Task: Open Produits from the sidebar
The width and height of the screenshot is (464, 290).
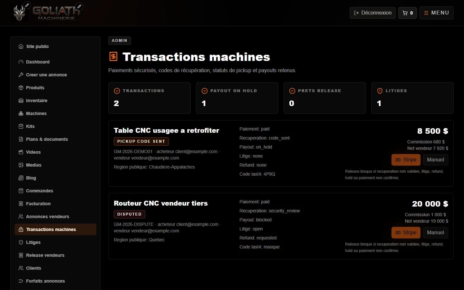Action: [55, 88]
